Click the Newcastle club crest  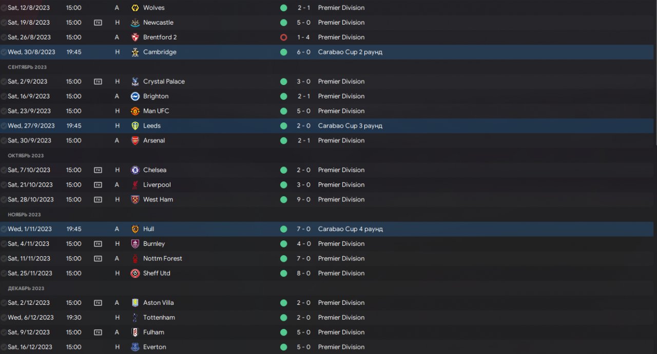135,23
